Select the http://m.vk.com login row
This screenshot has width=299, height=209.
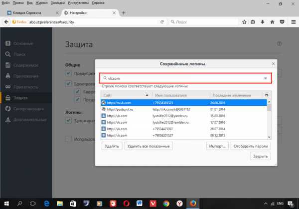pyautogui.click(x=184, y=103)
